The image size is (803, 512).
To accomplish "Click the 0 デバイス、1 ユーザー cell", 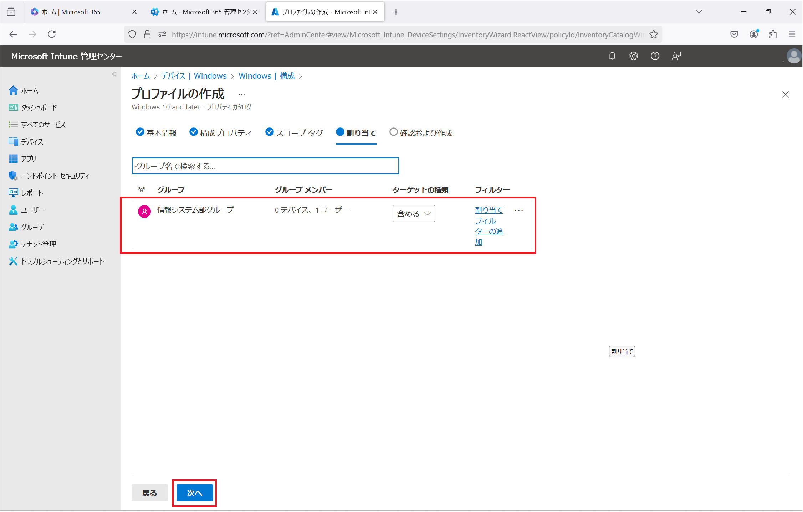I will 312,210.
